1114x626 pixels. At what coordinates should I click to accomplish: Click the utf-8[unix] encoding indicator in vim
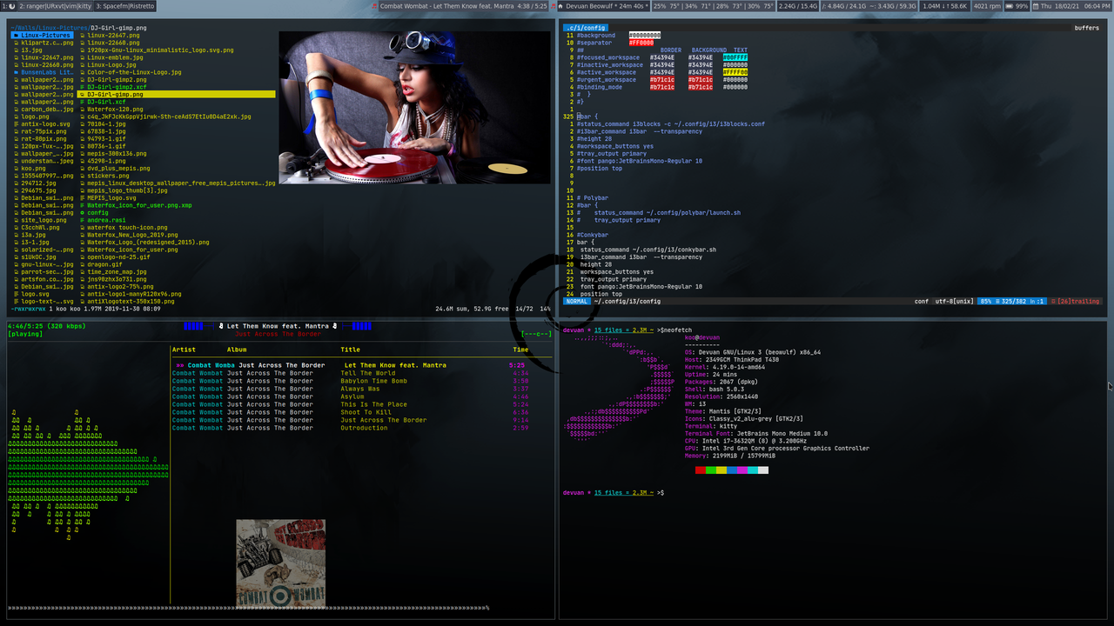[x=953, y=301]
